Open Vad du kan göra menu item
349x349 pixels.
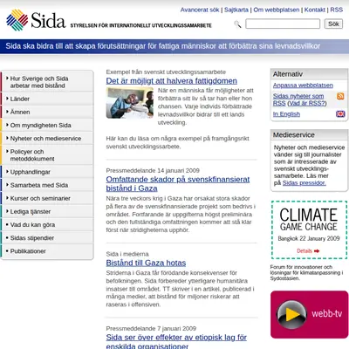point(47,225)
